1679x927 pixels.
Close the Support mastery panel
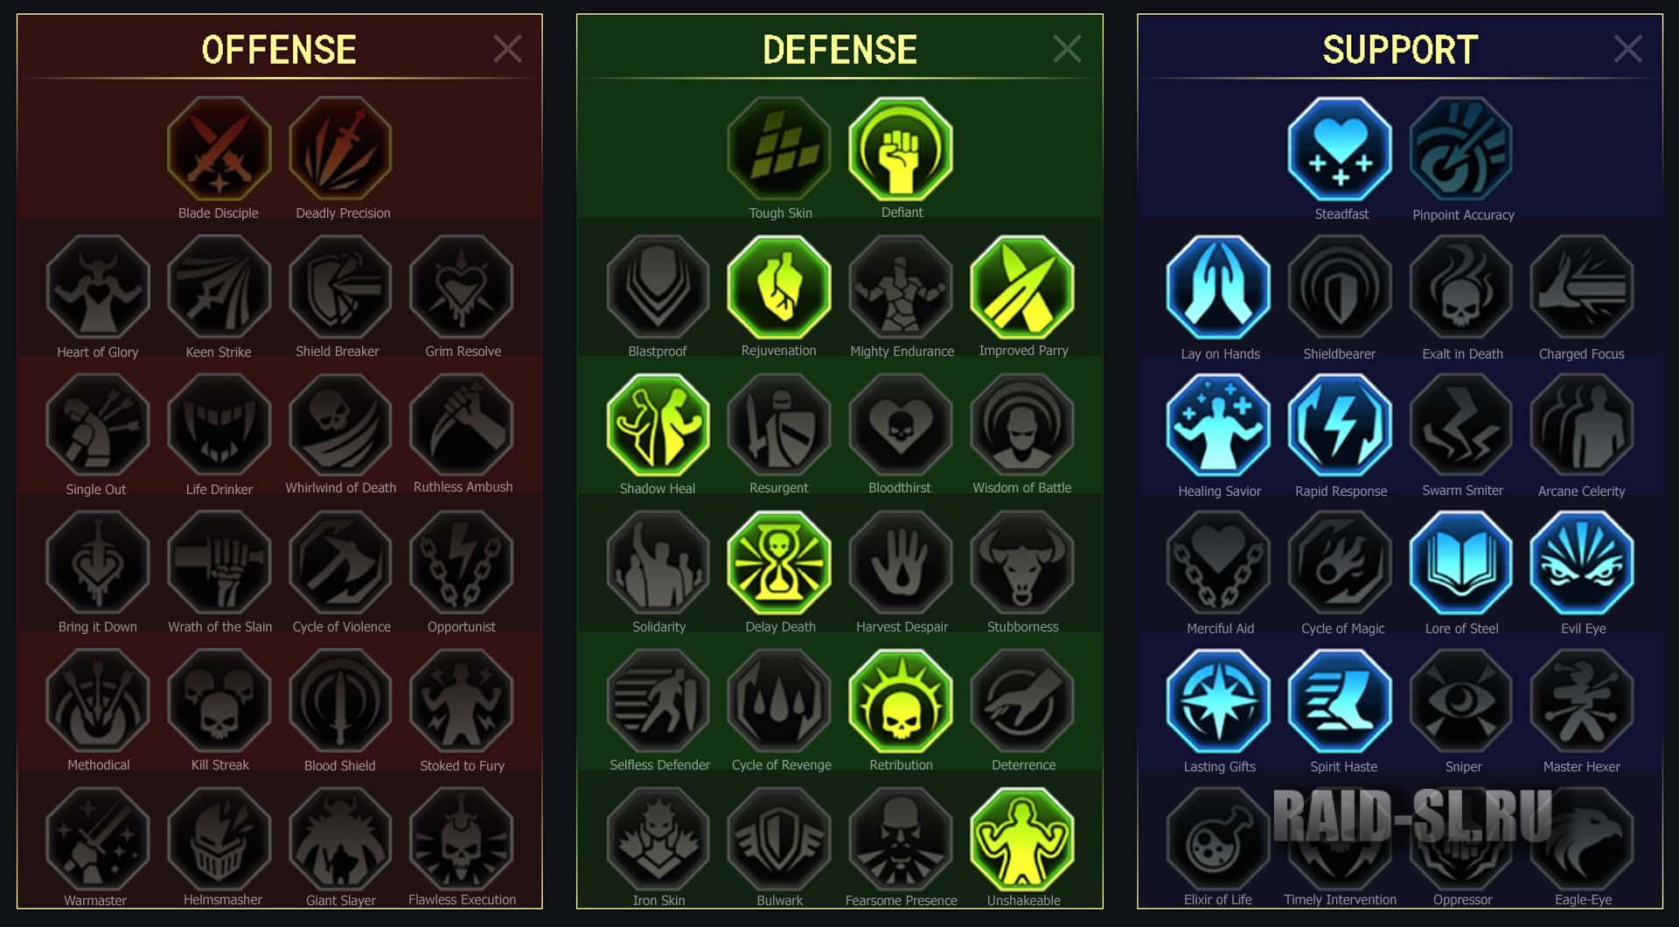1627,49
